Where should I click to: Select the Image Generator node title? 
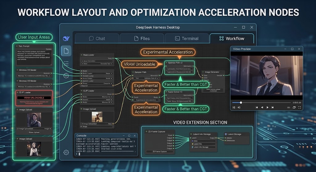pos(212,72)
